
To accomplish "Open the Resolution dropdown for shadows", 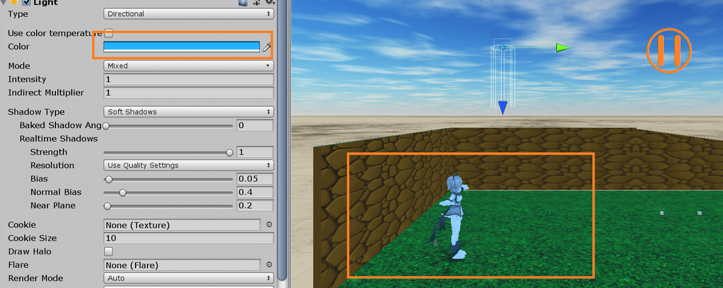I will 189,165.
